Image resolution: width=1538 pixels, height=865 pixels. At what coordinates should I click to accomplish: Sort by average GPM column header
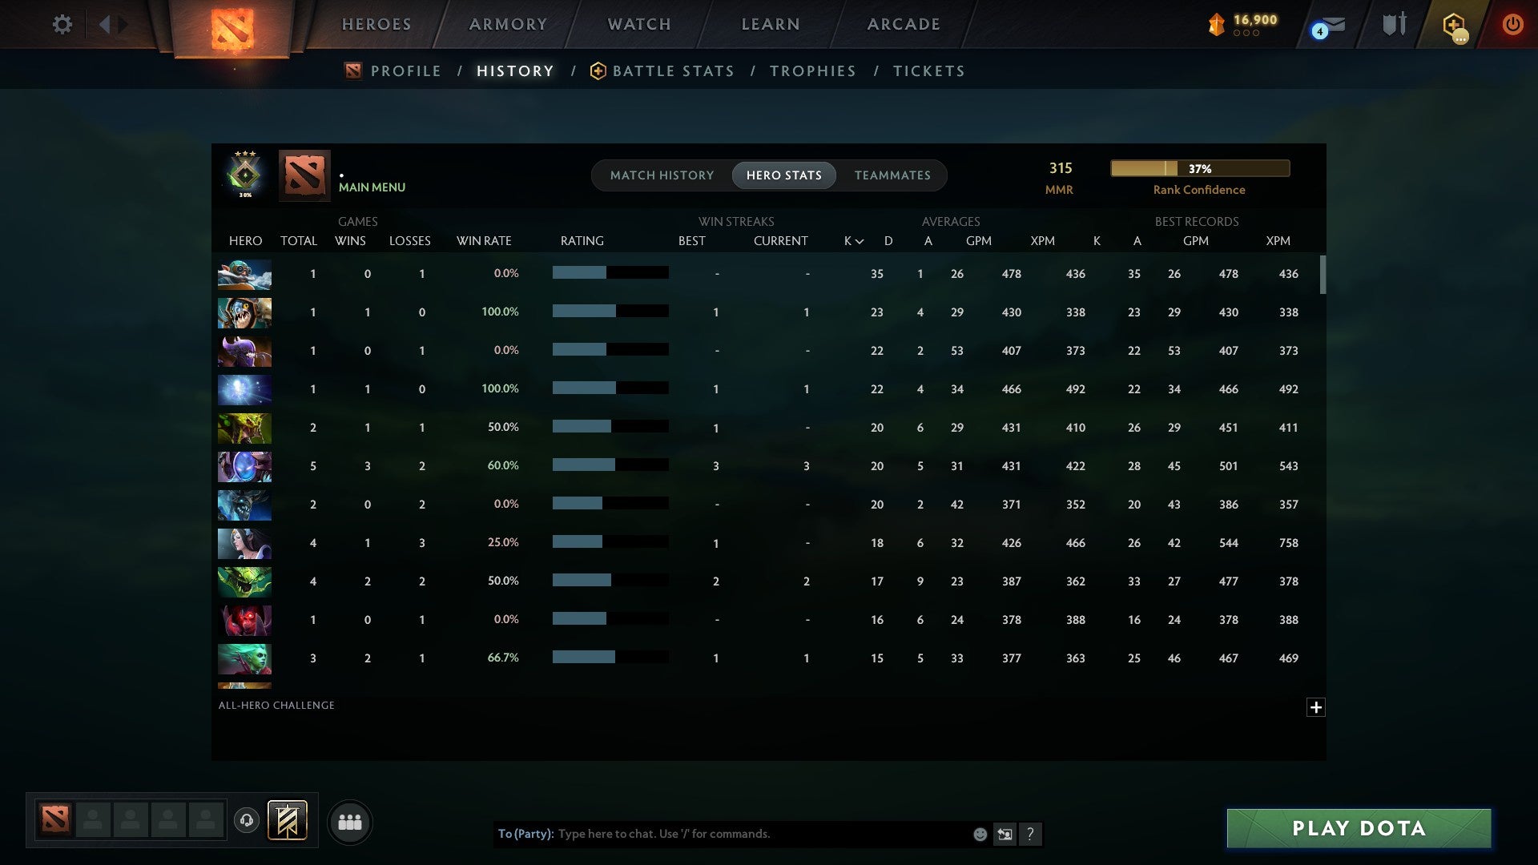[979, 241]
